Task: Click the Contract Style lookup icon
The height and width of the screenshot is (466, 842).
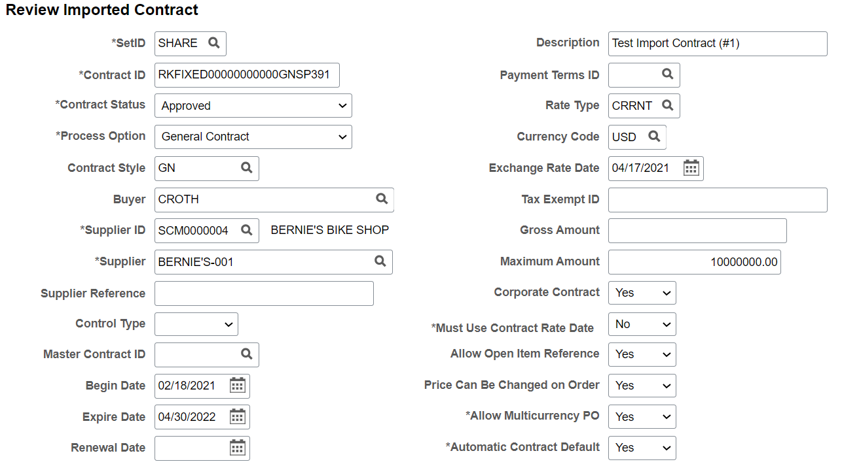Action: click(x=247, y=168)
